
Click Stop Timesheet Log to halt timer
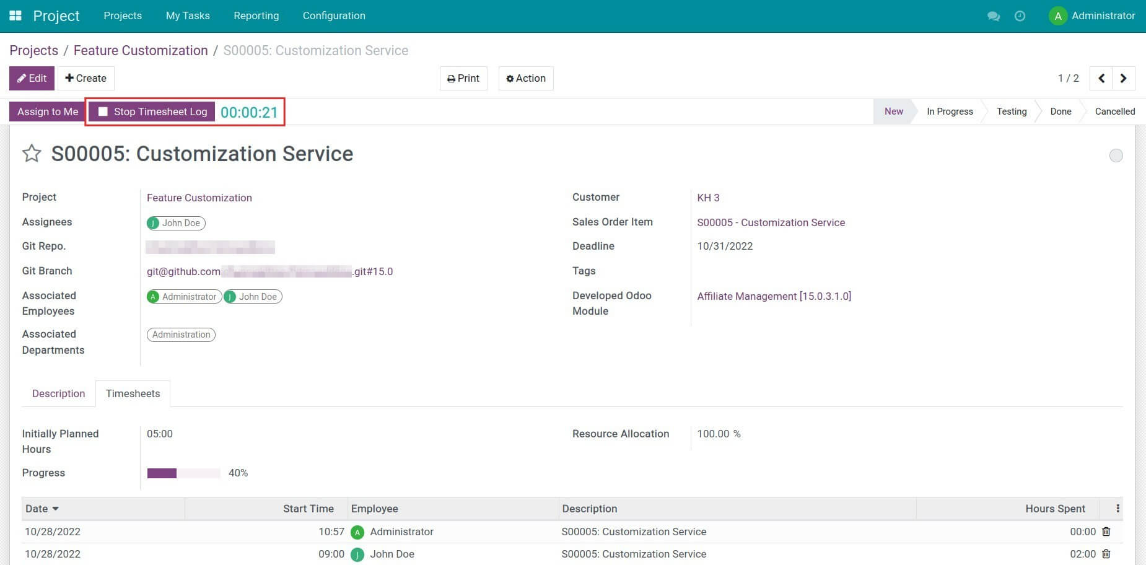[151, 112]
